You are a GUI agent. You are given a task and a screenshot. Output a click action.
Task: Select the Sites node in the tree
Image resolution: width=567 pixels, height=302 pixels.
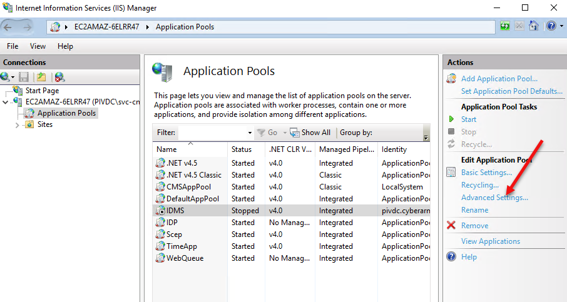[x=45, y=124]
